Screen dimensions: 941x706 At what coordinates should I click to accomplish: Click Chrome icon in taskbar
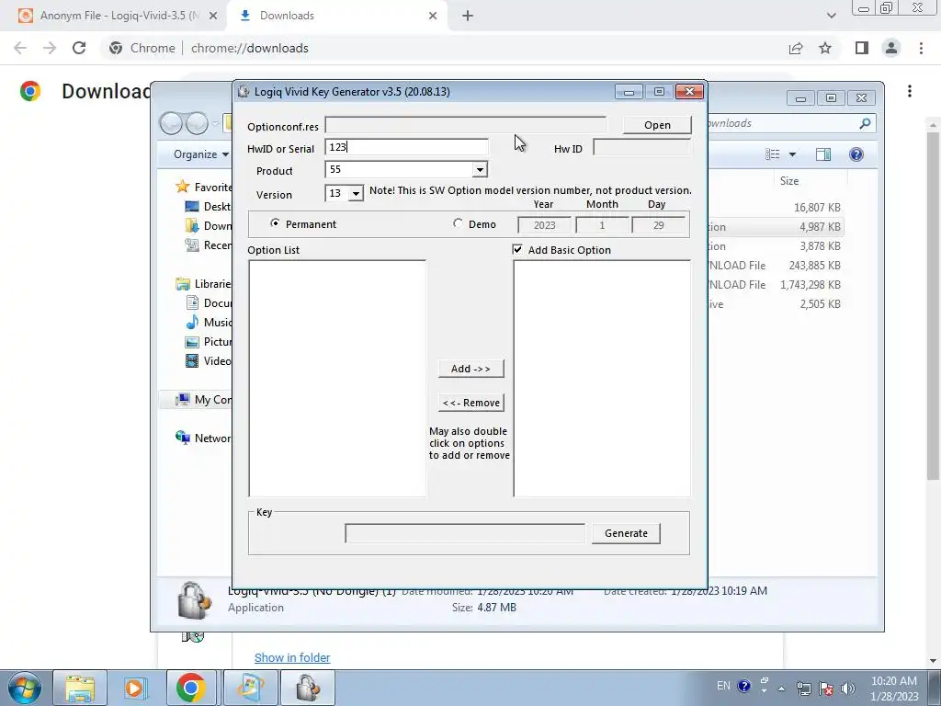[191, 688]
